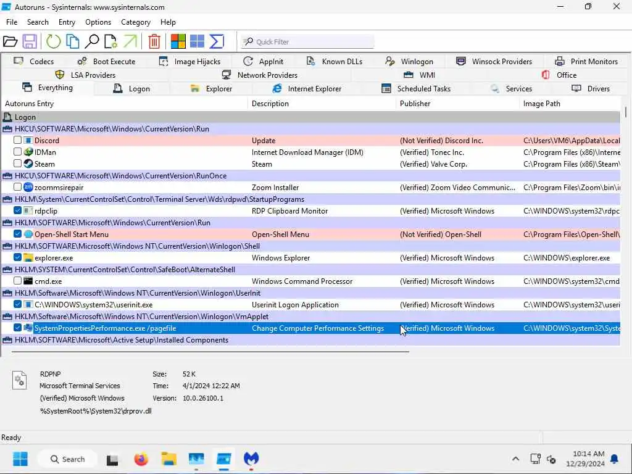Click the Open file toolbar icon
Screen dimensions: 632x474
tap(10, 41)
